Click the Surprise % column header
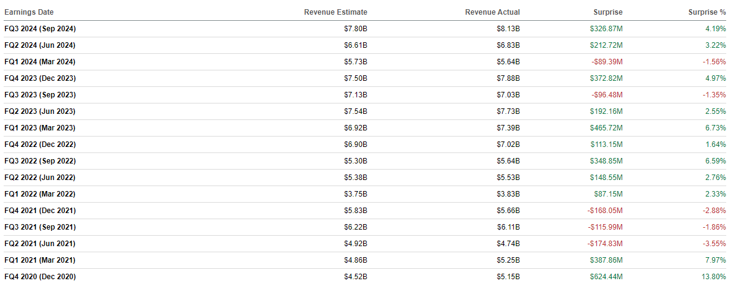 coord(707,12)
